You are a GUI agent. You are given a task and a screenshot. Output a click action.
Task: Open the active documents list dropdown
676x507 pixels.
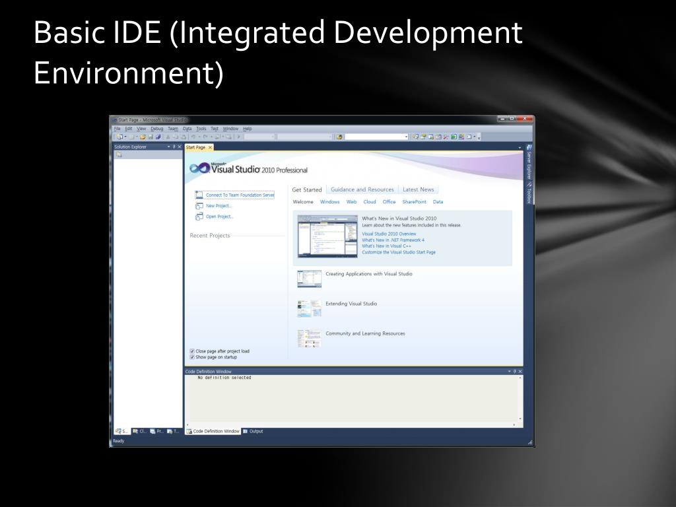520,148
